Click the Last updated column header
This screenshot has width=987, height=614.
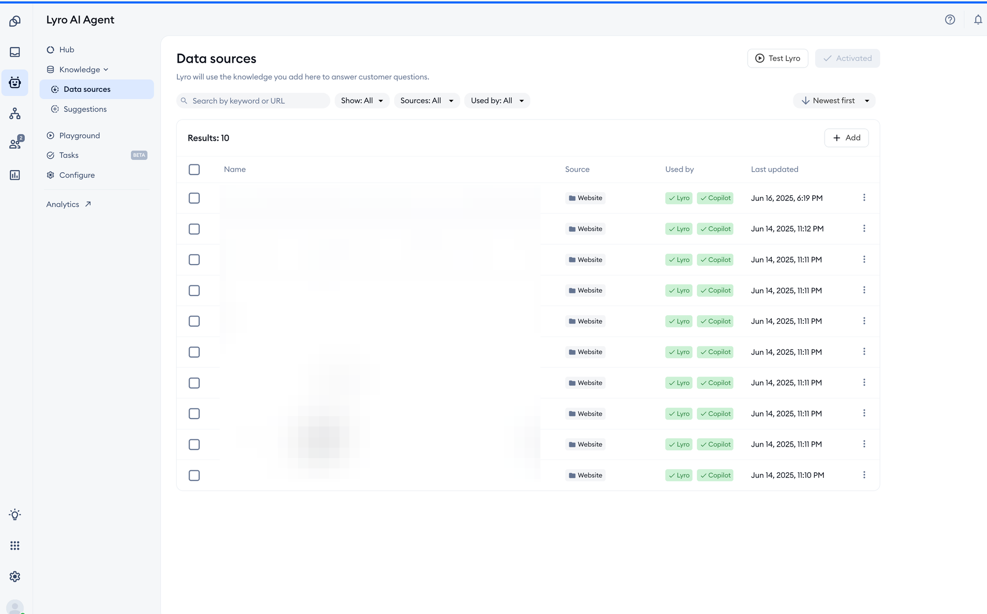(x=774, y=169)
